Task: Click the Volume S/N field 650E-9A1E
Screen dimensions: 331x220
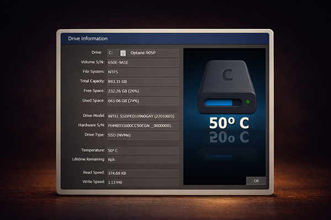Action: click(142, 62)
